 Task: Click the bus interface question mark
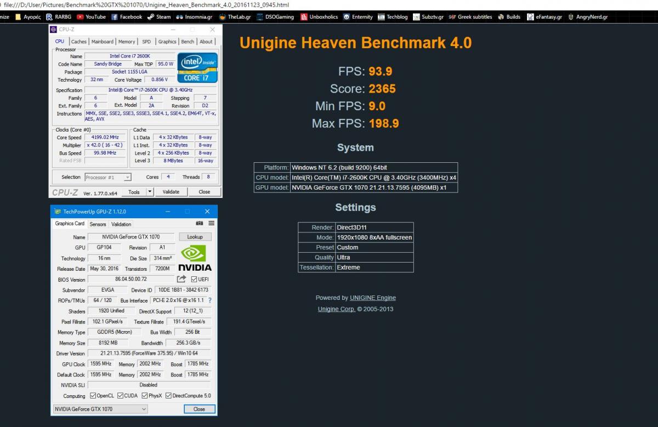(x=209, y=300)
